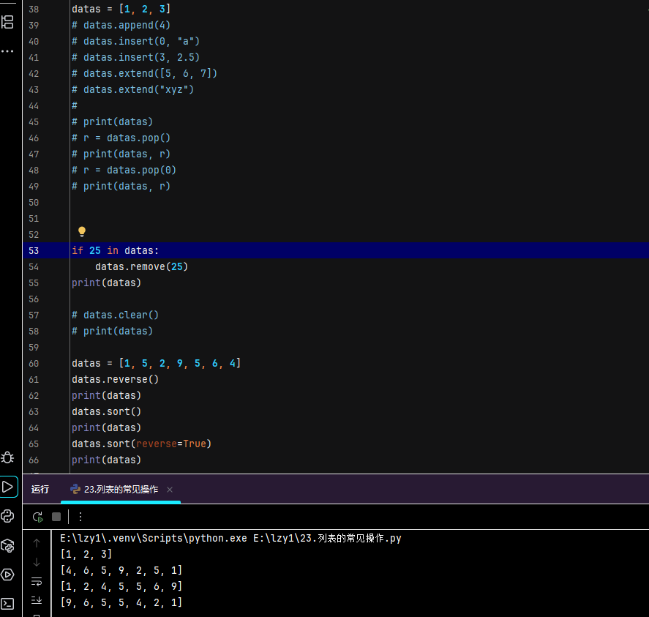Click the '# datas.extend("xyz")' comment
This screenshot has height=617, width=649.
click(133, 89)
